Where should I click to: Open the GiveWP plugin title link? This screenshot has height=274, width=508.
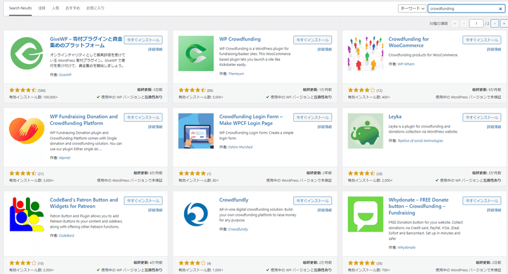coord(86,42)
